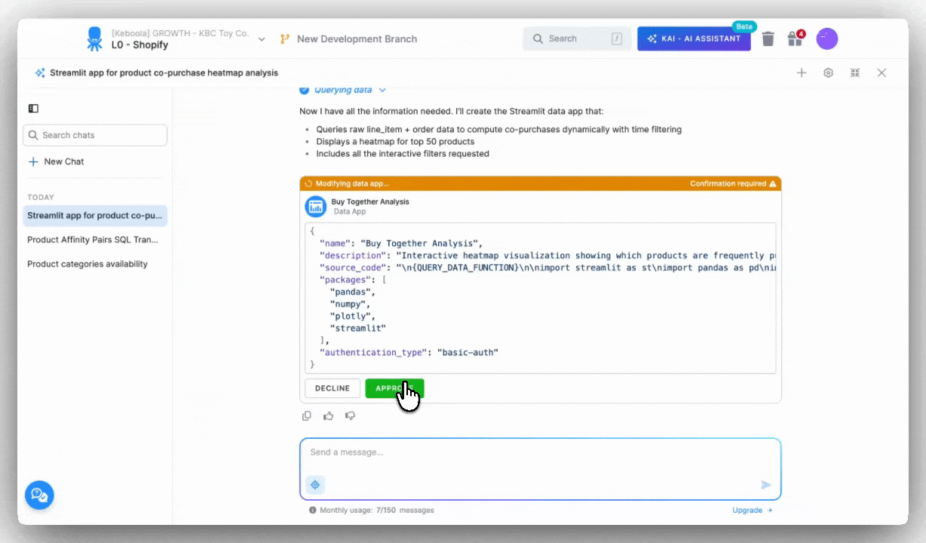Focus the Search chats field
Viewport: 926px width, 543px height.
tap(95, 135)
